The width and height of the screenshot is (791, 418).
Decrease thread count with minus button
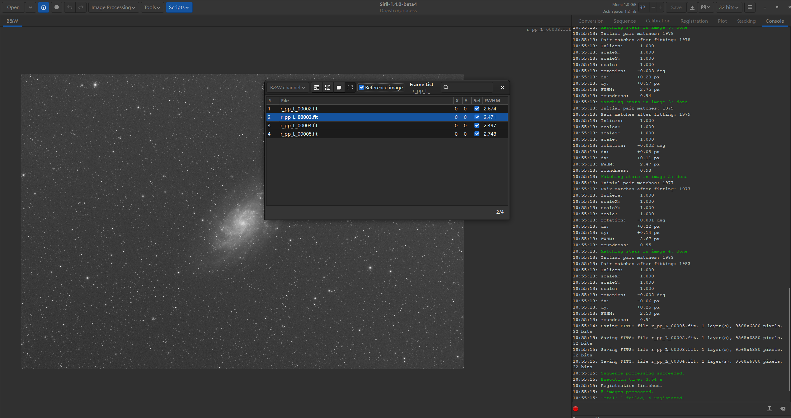click(x=653, y=7)
